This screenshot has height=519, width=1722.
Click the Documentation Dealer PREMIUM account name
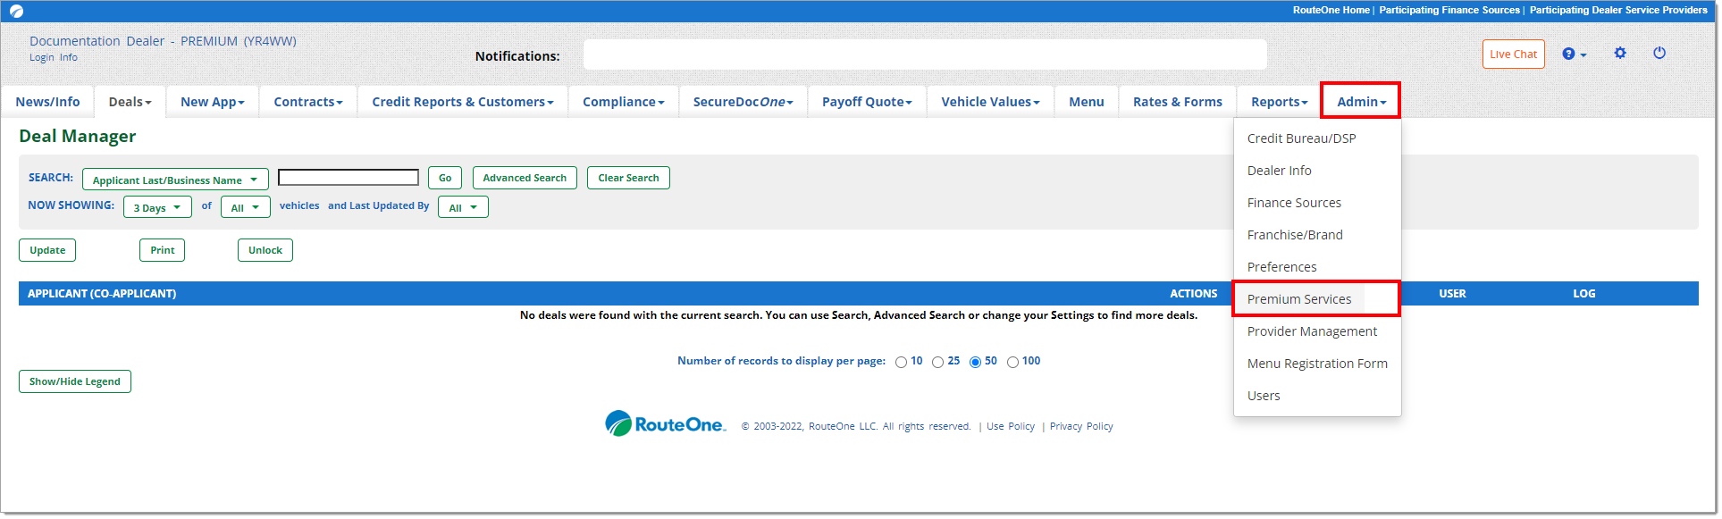point(163,41)
